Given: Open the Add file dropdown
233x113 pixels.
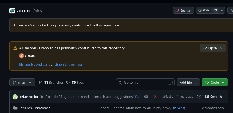Looking at the screenshot, I should tap(188, 83).
